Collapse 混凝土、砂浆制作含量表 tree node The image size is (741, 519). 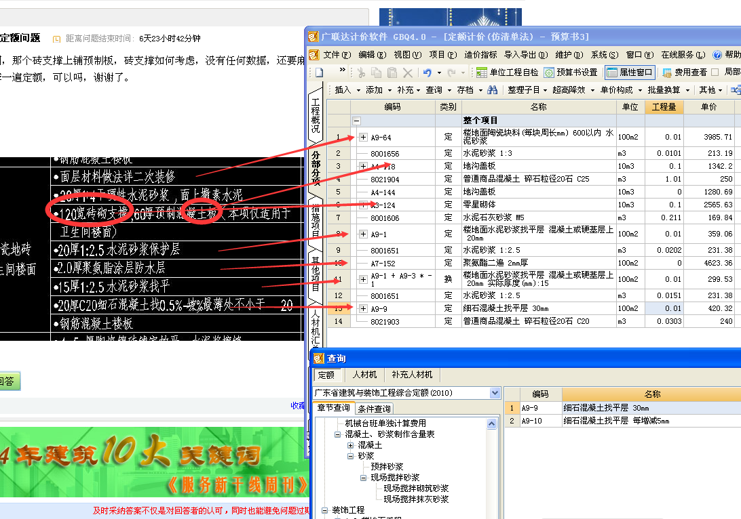[x=337, y=434]
